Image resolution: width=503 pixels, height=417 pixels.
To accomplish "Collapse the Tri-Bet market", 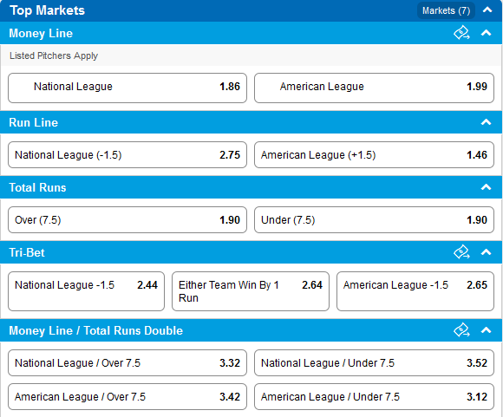I will tap(486, 252).
